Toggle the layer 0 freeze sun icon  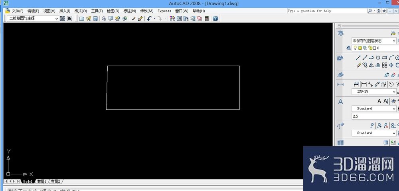click(360, 48)
